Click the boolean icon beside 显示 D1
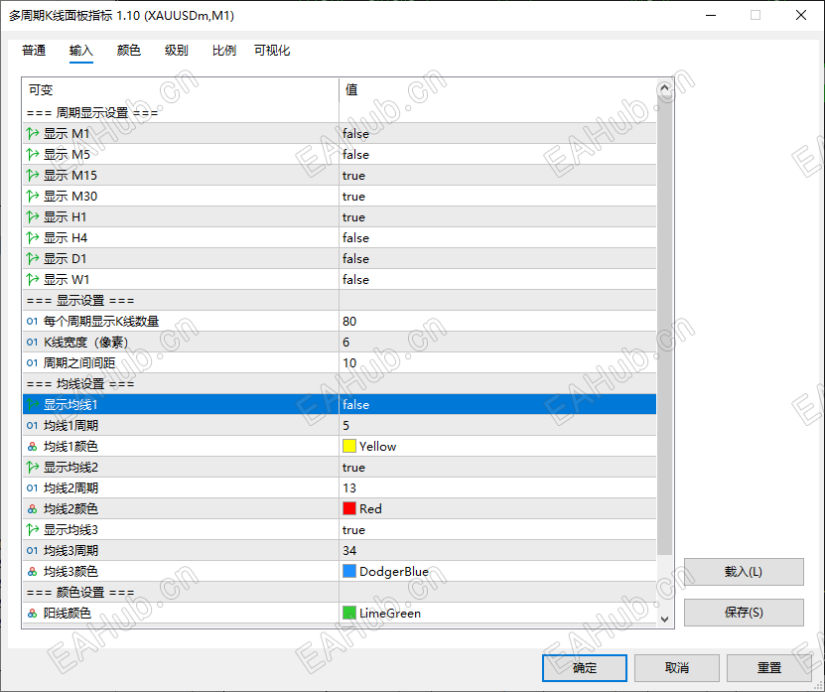This screenshot has width=825, height=692. 33,258
